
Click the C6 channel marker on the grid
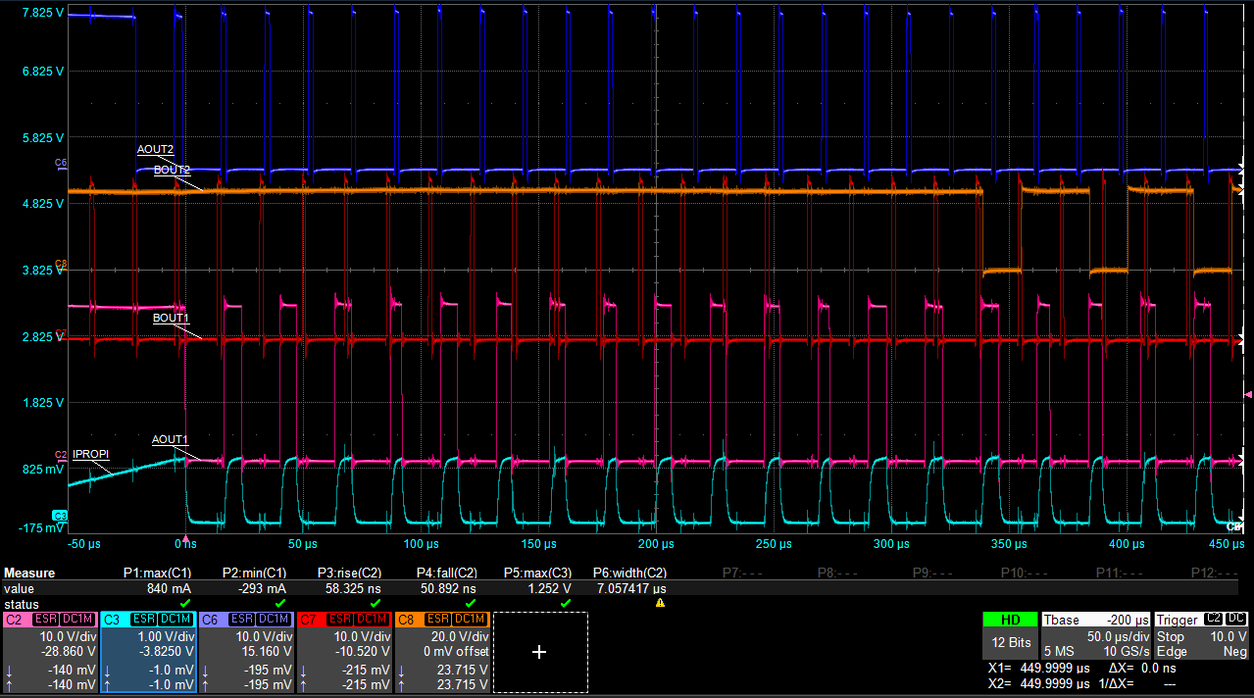(61, 162)
